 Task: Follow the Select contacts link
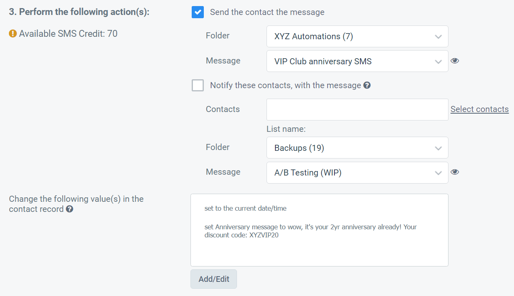[480, 109]
